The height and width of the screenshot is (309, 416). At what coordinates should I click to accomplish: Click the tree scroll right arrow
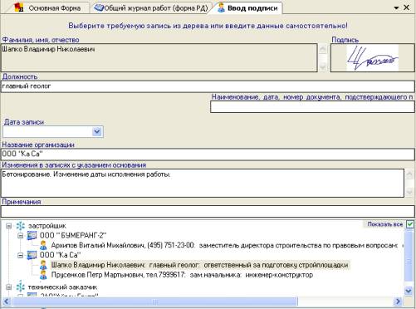point(398,302)
